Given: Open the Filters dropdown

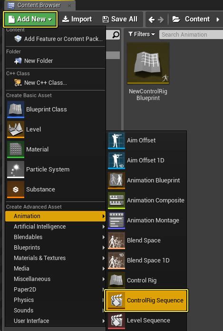Looking at the screenshot, I should point(141,34).
